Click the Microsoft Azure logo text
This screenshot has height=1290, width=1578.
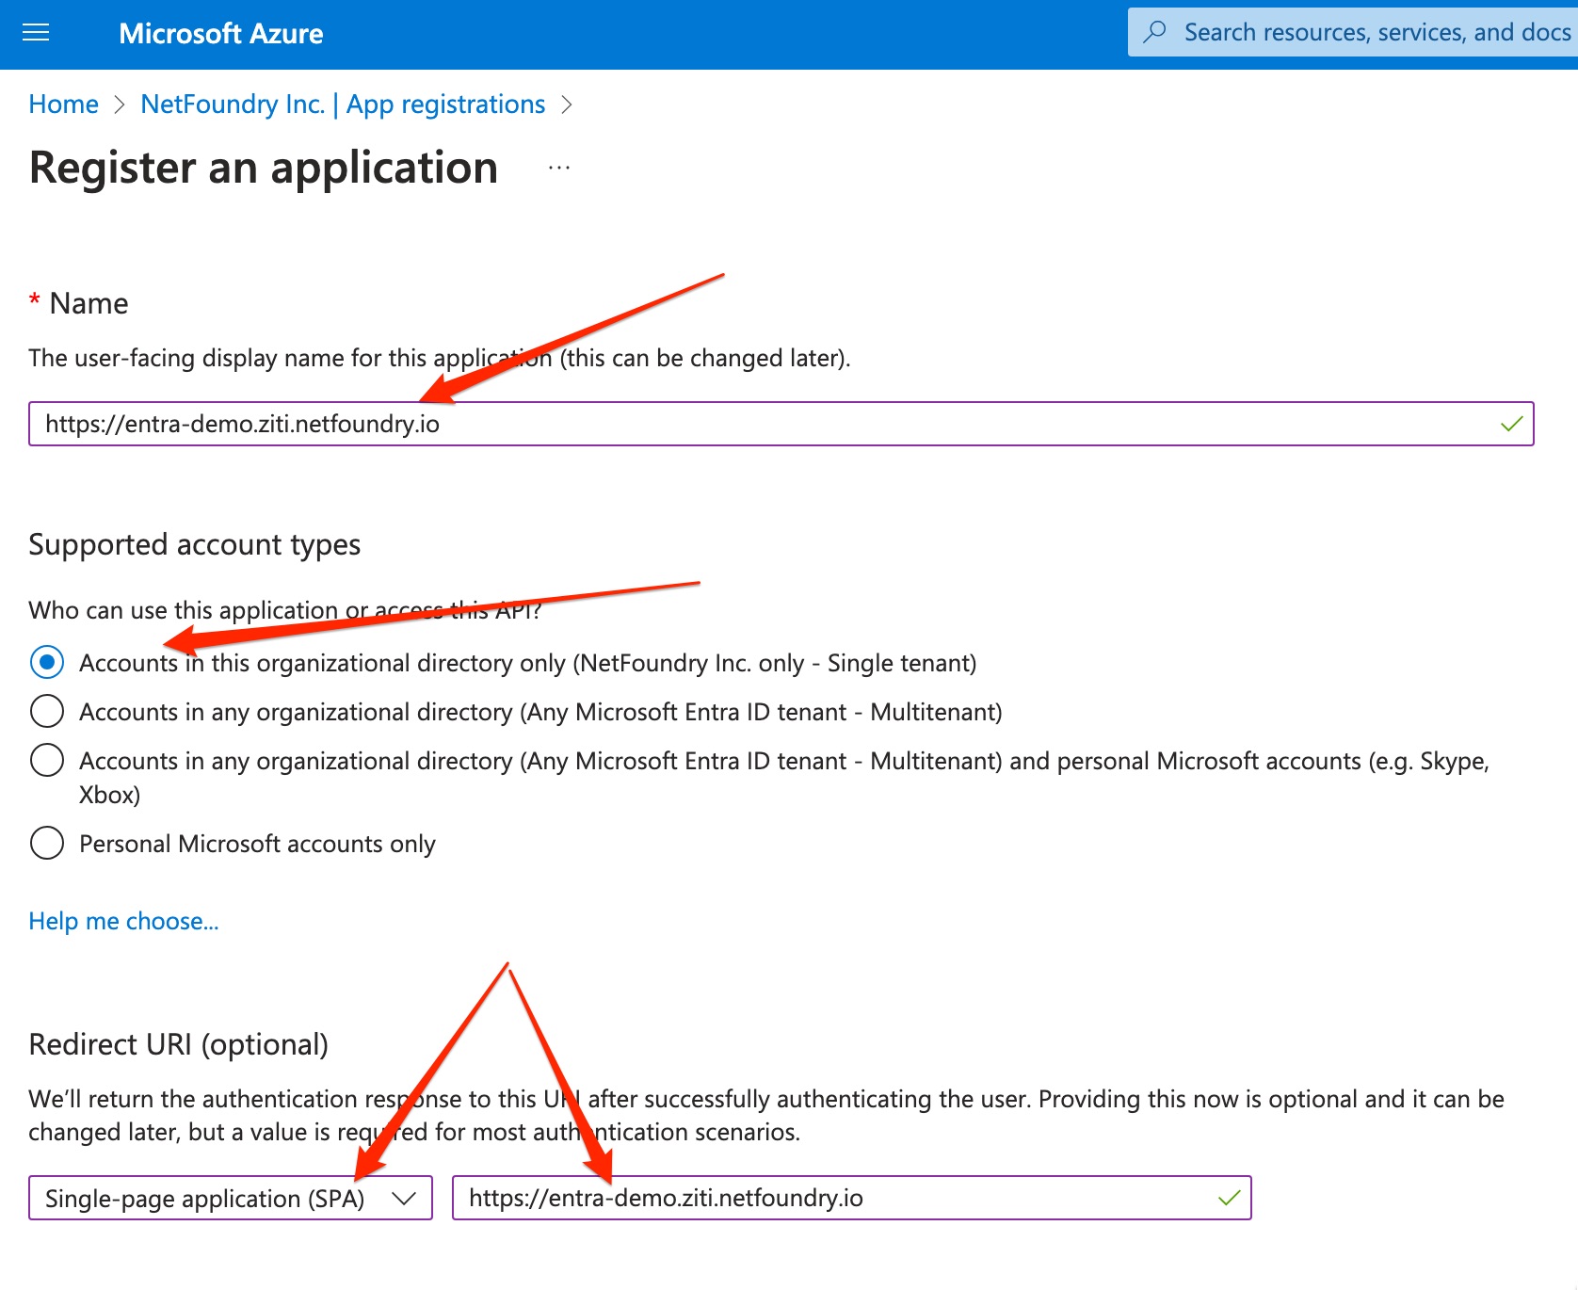coord(221,34)
